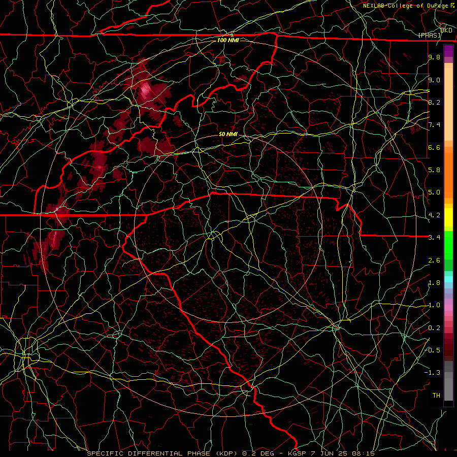
Task: Click the 1.0 scale value
Action: coord(434,305)
